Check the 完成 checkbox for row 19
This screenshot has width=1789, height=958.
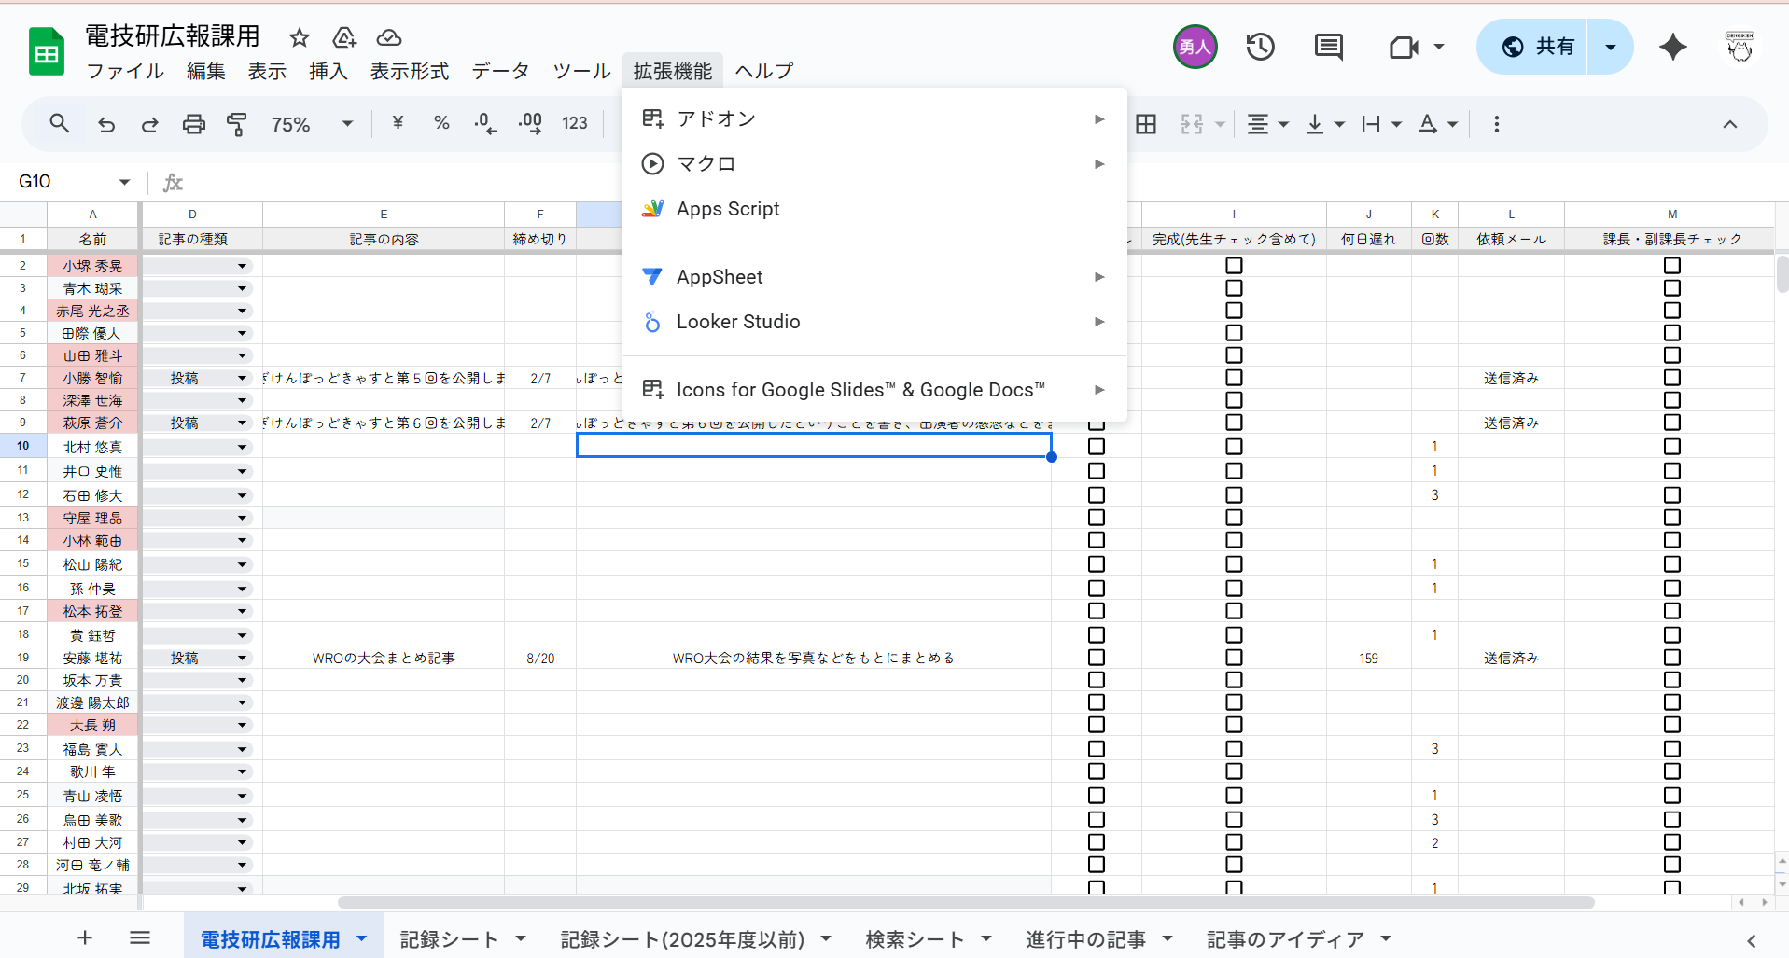pyautogui.click(x=1234, y=658)
